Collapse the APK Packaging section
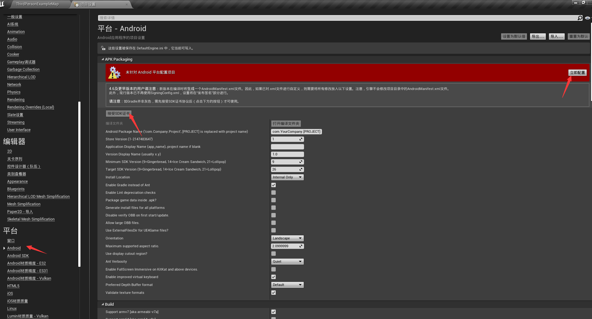The height and width of the screenshot is (319, 592). click(x=103, y=59)
